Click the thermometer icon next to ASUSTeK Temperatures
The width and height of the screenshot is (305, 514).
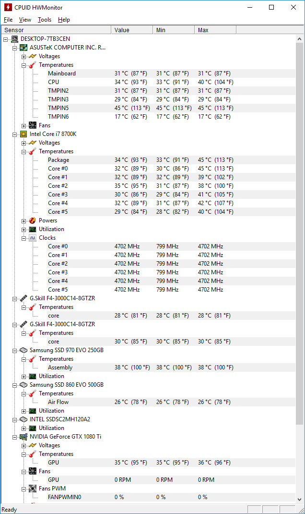tap(33, 65)
